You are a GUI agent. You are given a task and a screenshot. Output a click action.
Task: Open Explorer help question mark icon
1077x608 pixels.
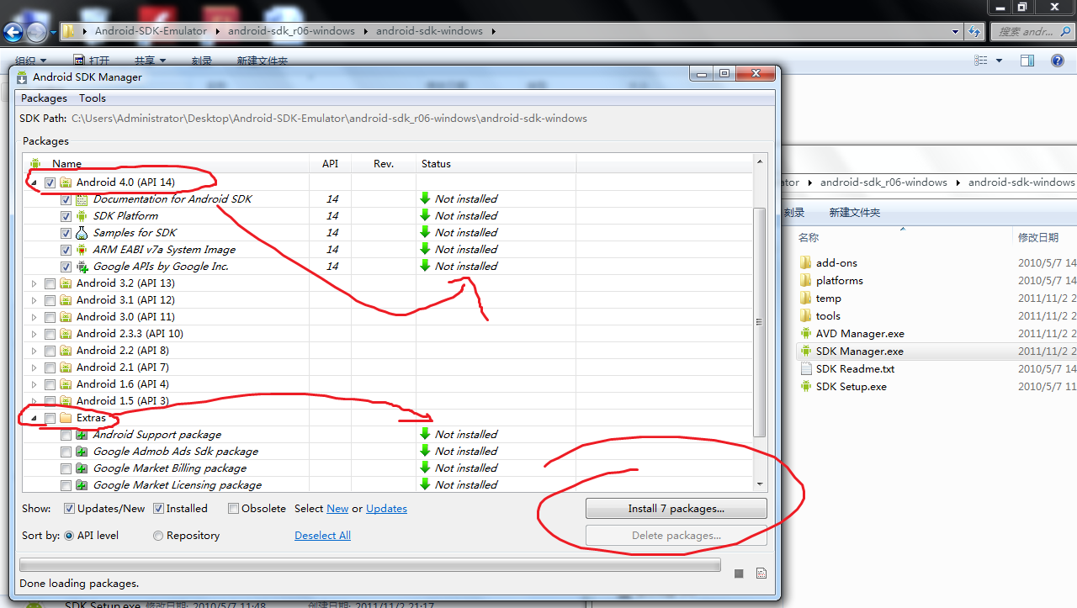[x=1058, y=61]
